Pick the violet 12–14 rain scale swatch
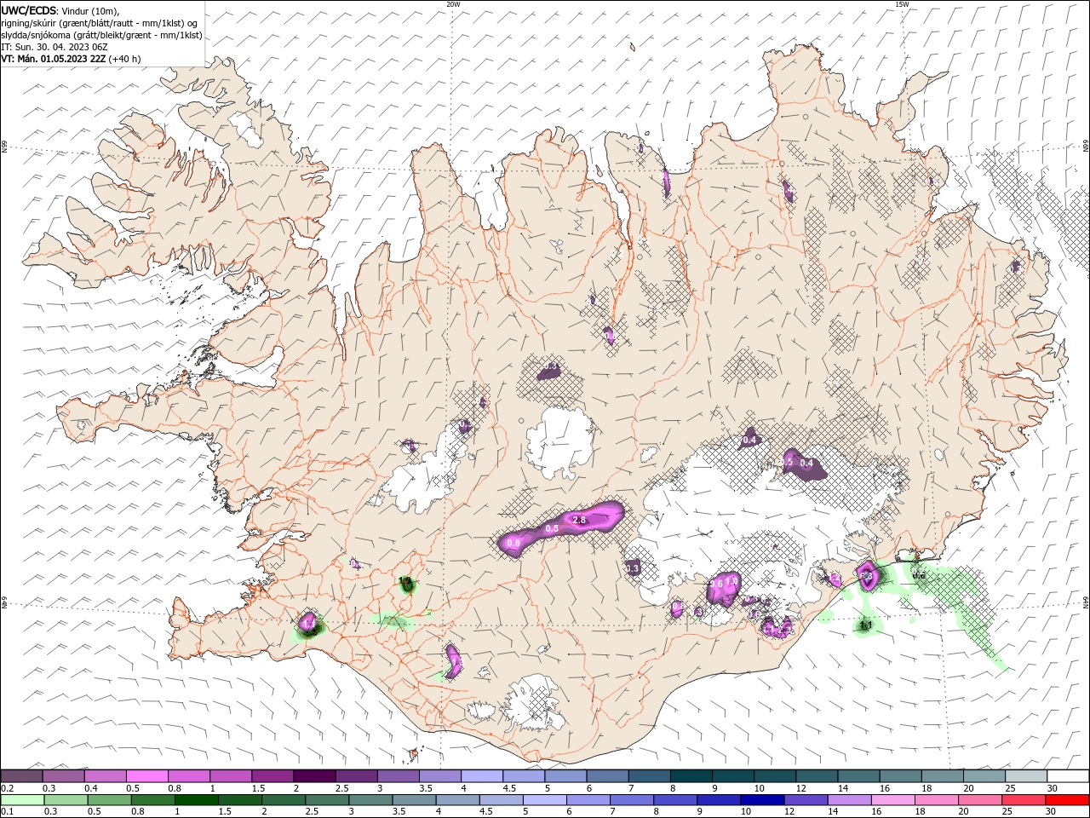The width and height of the screenshot is (1090, 818). tap(805, 800)
